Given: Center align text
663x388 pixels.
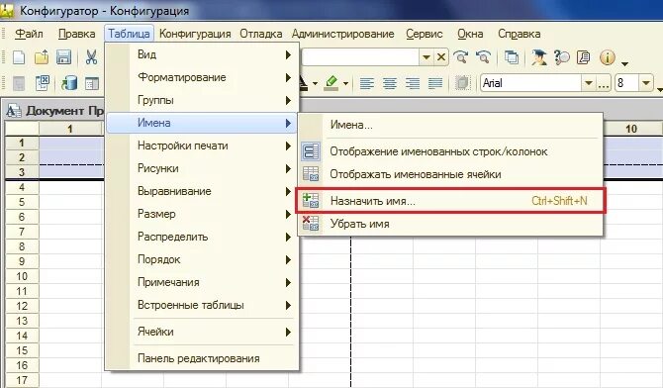Looking at the screenshot, I should (390, 83).
